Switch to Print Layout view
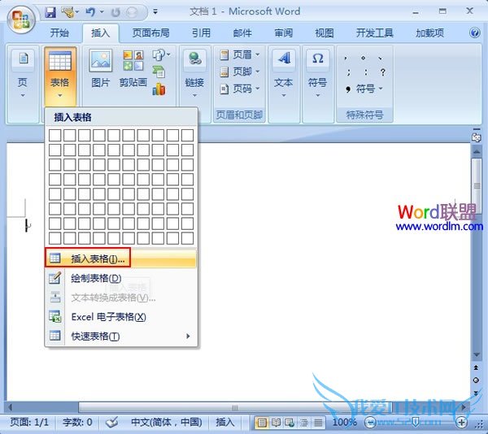The height and width of the screenshot is (434, 488). (262, 423)
